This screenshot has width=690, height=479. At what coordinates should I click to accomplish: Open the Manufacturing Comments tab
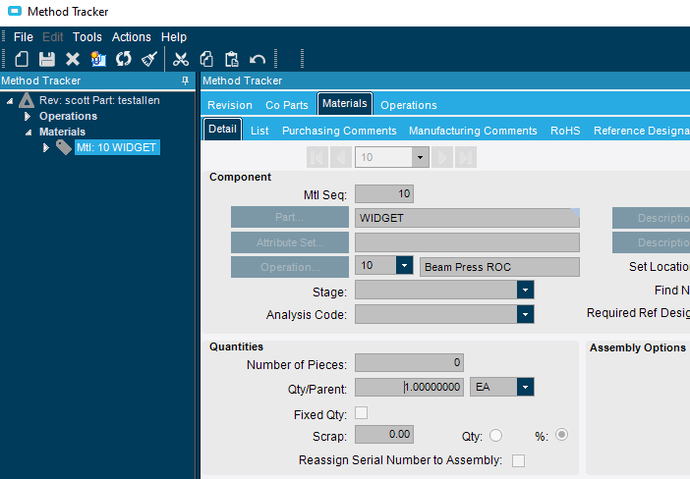coord(473,131)
